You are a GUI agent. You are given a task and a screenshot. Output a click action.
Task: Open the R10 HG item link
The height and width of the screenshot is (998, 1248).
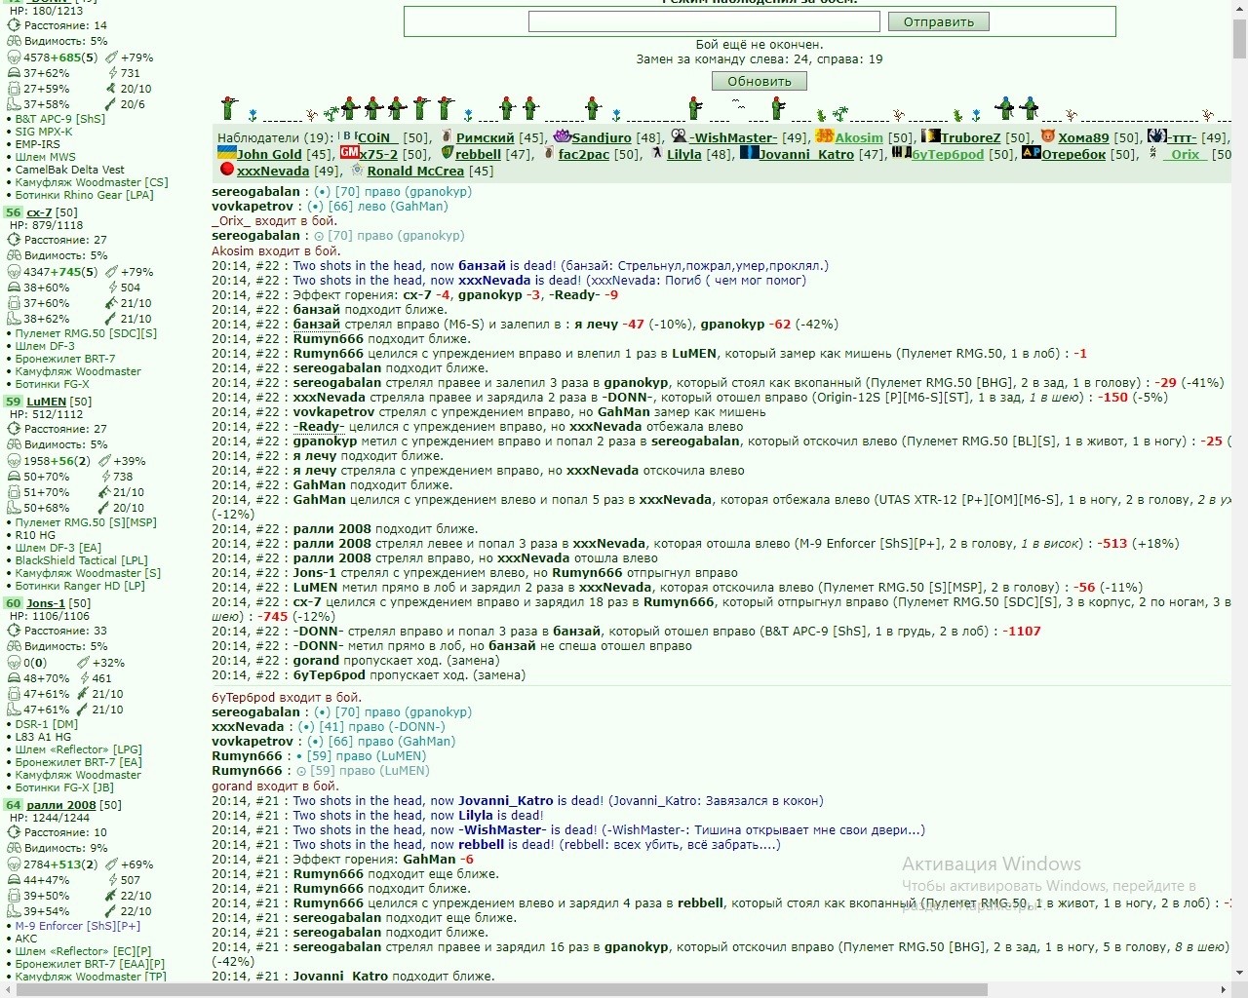point(35,535)
